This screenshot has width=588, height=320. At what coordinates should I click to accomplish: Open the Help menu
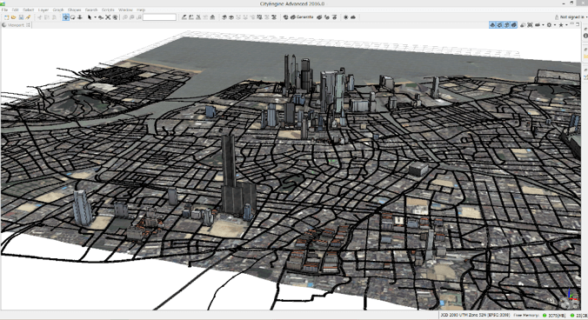(141, 10)
